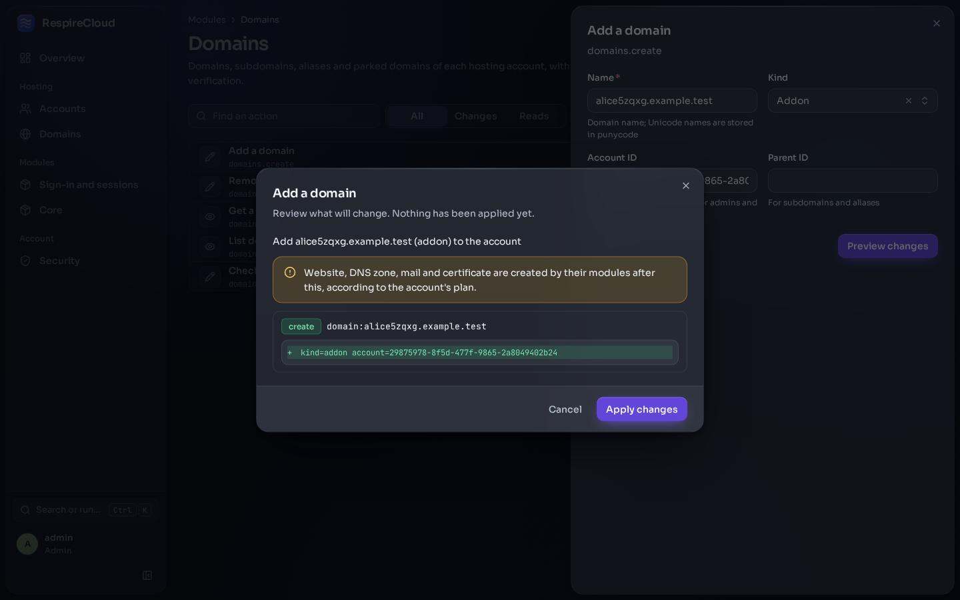This screenshot has height=600, width=960.
Task: Click the domain:alice5zqxg.example.test text
Action: coord(407,327)
